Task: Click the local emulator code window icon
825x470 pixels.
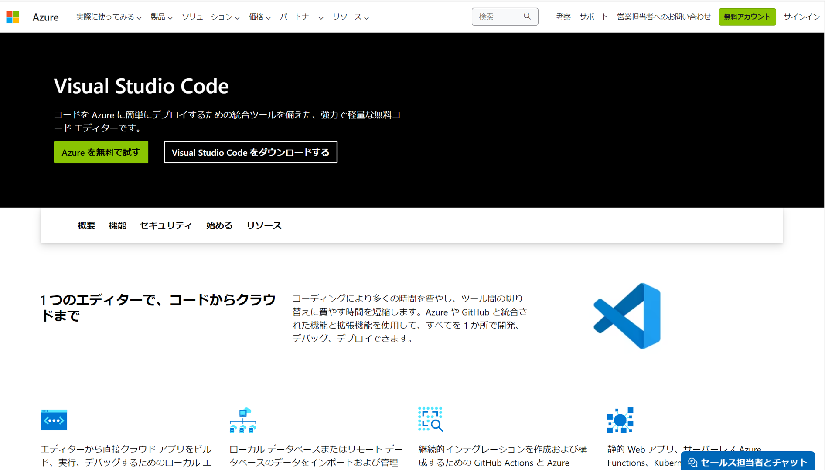Action: point(54,420)
